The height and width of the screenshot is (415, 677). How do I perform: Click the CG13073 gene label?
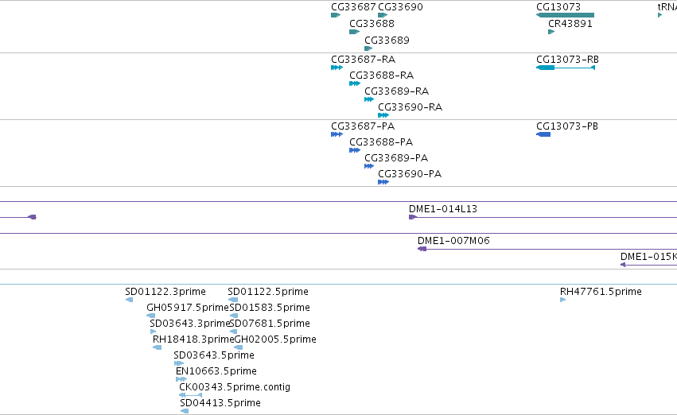[x=558, y=7]
